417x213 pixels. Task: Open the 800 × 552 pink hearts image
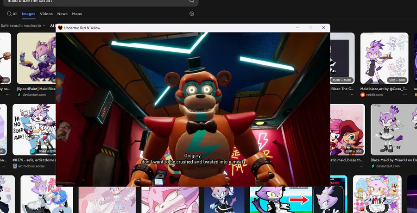347,129
